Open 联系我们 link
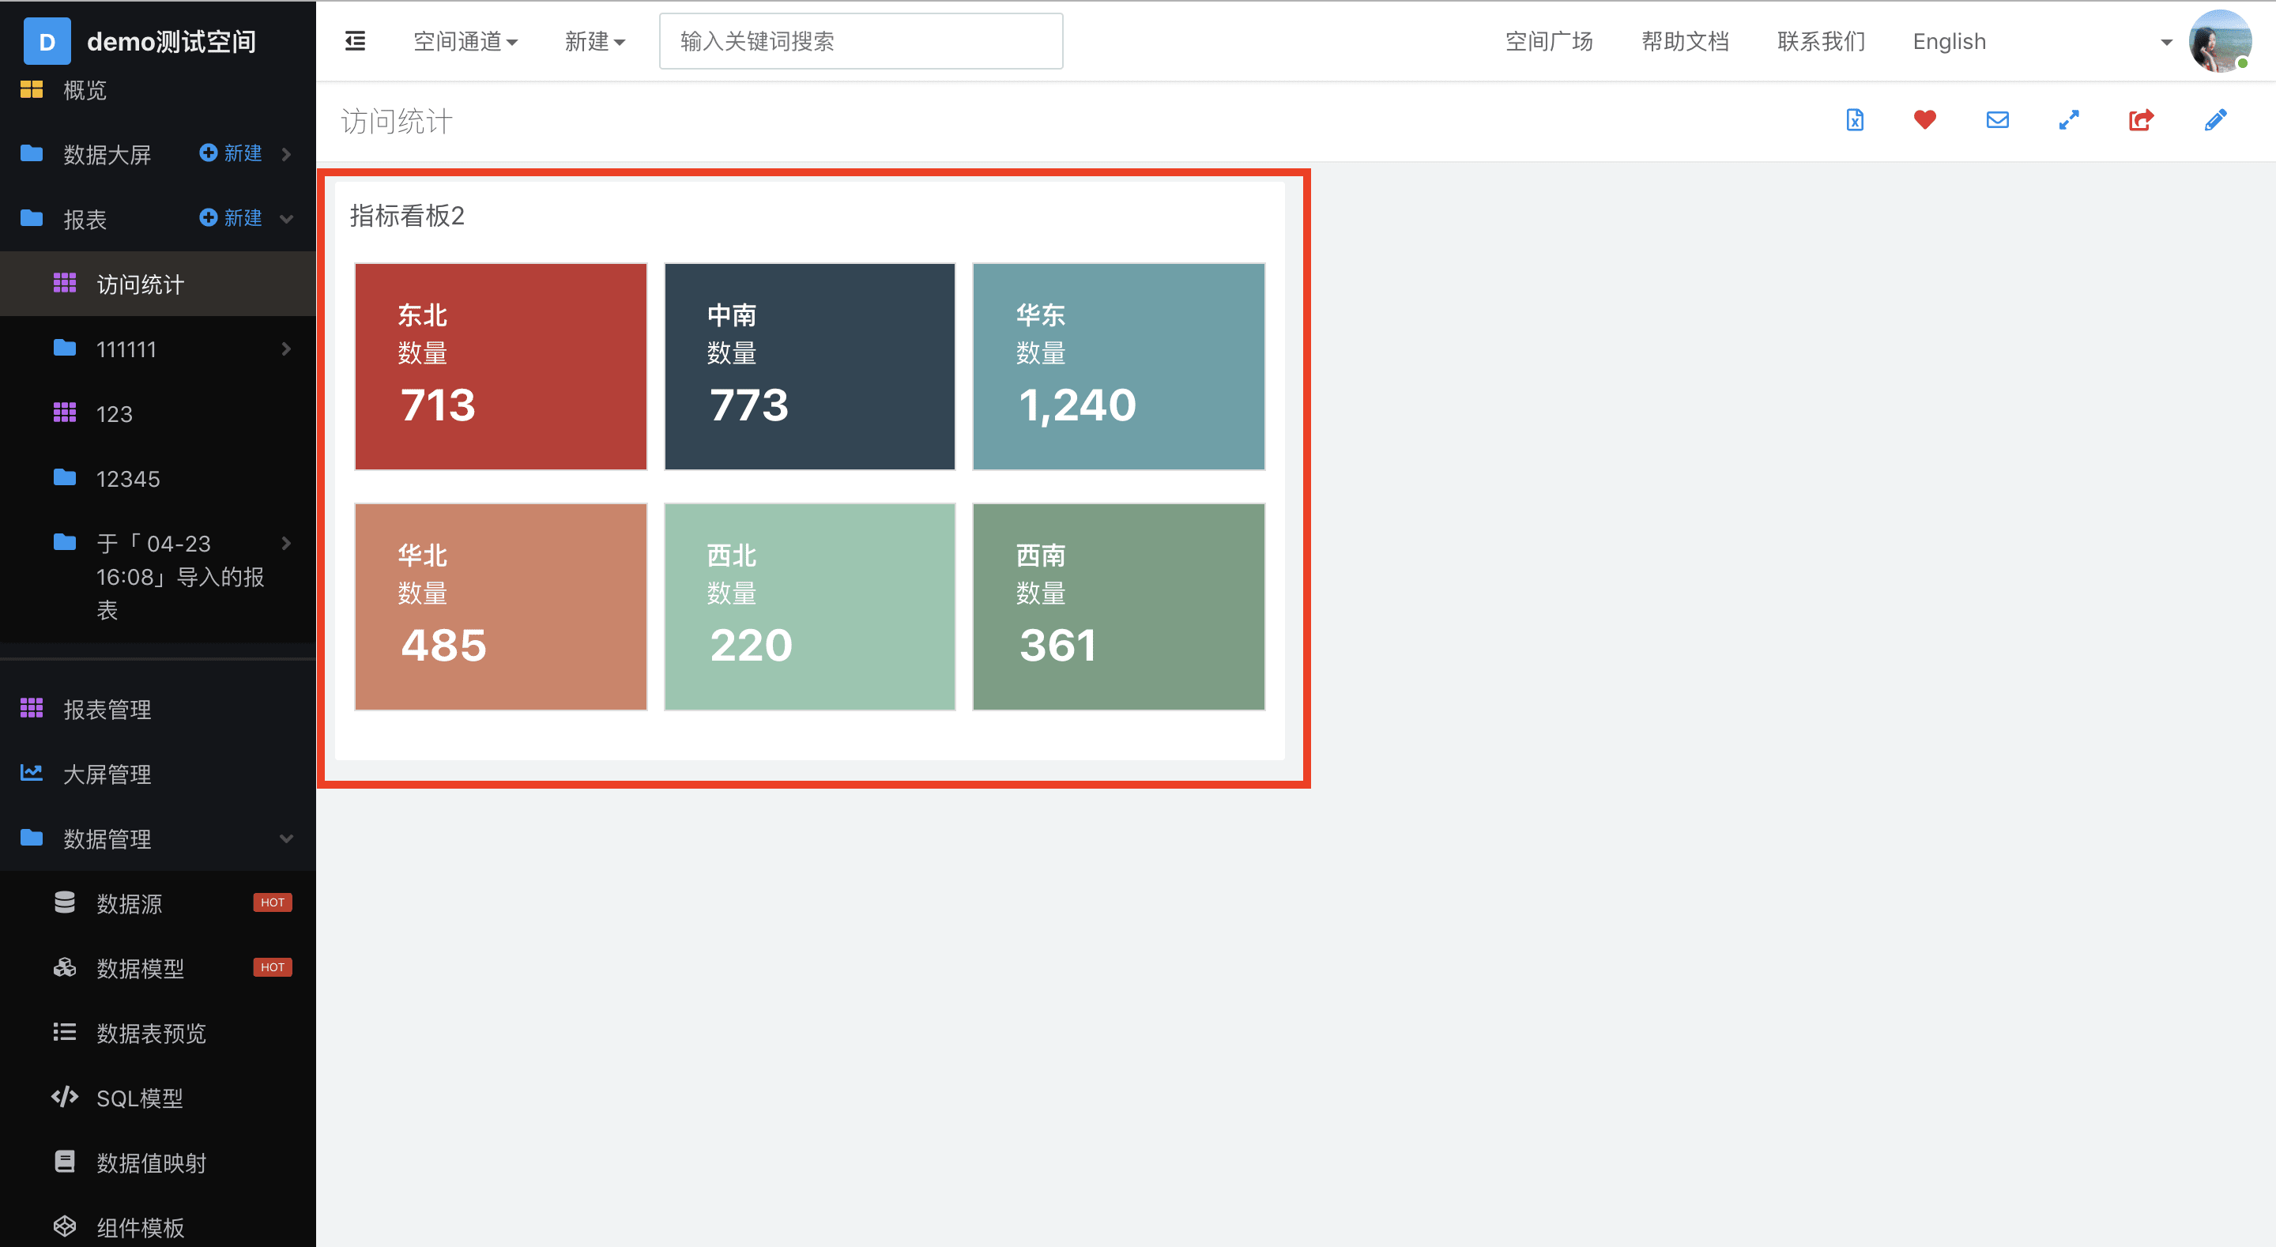The height and width of the screenshot is (1247, 2276). click(1821, 42)
